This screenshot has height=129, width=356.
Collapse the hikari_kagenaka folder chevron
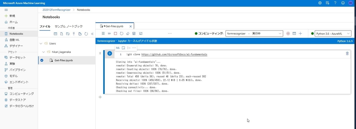44,52
